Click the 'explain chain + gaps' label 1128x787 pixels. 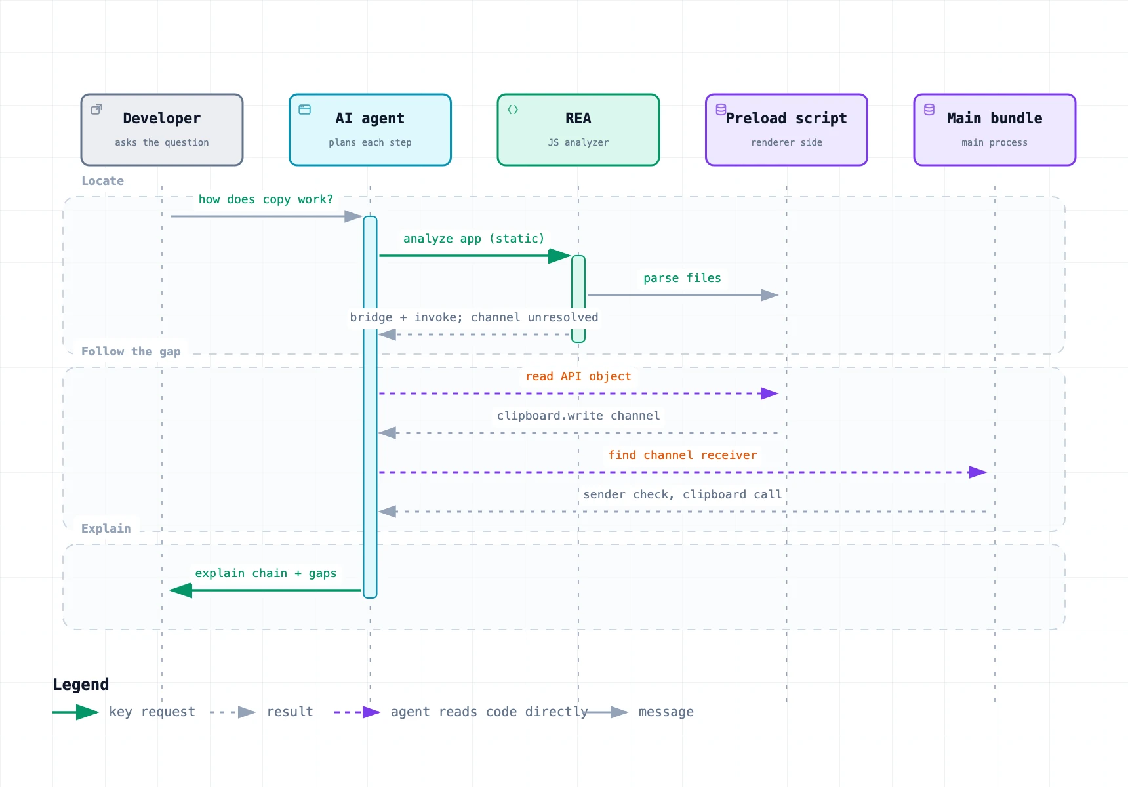click(x=266, y=573)
